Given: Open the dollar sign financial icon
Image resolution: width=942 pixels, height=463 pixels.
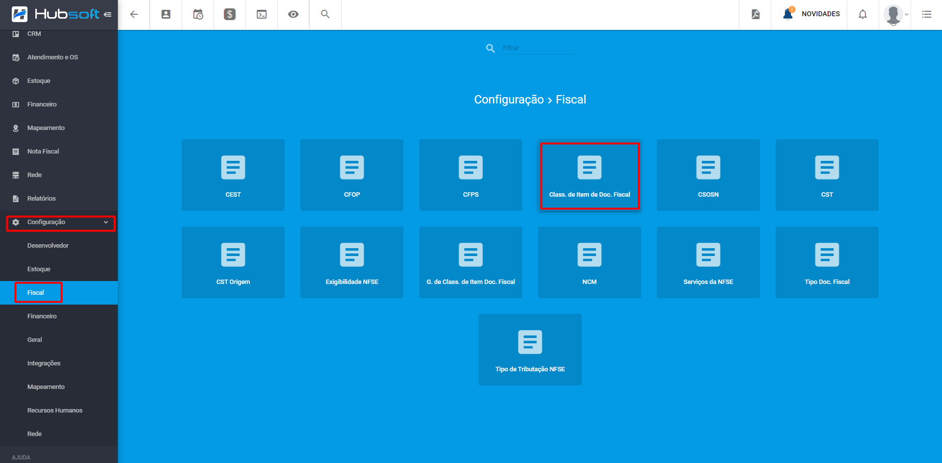Looking at the screenshot, I should 230,14.
